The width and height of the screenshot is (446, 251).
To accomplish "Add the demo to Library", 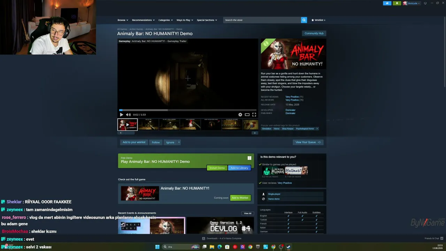I will [x=239, y=168].
